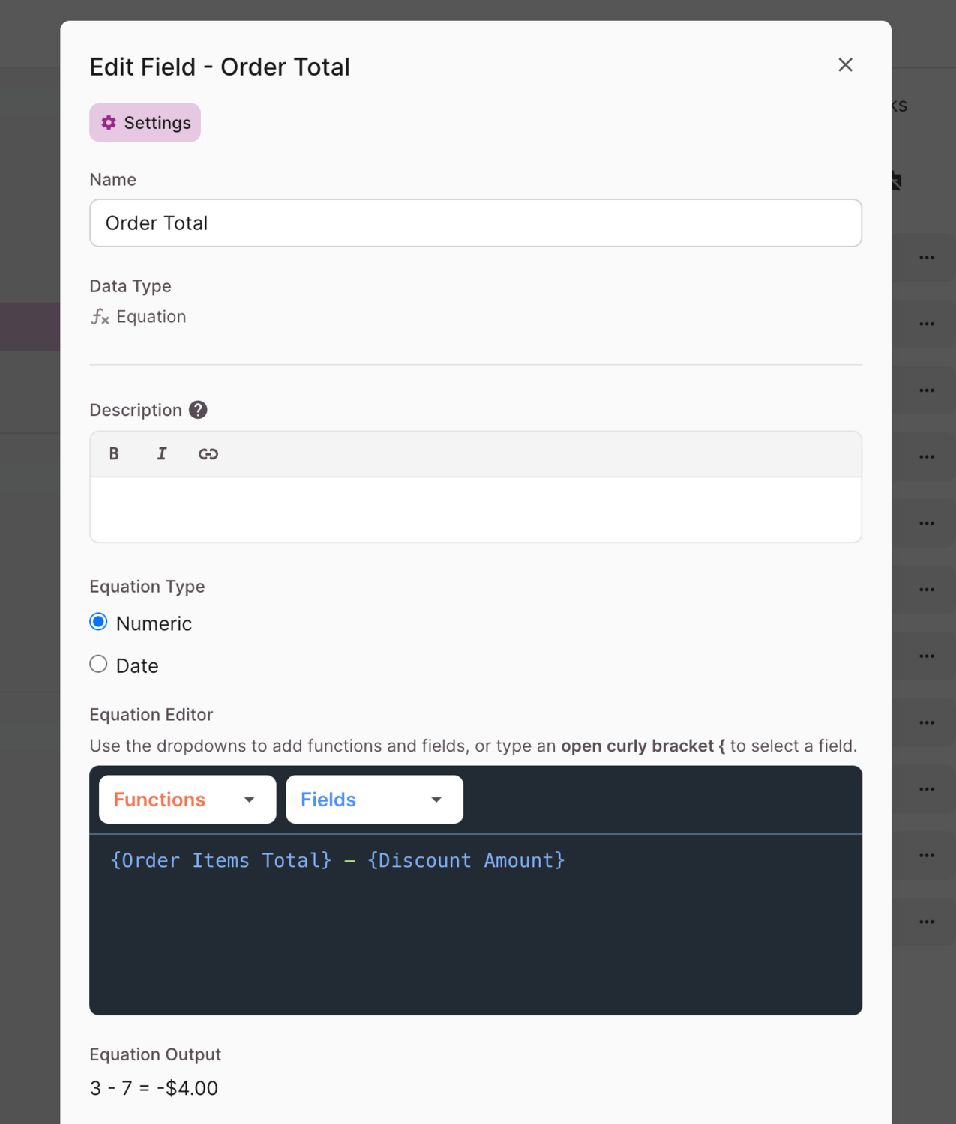Viewport: 956px width, 1124px height.
Task: Click the insert Link icon in description toolbar
Action: [x=208, y=453]
